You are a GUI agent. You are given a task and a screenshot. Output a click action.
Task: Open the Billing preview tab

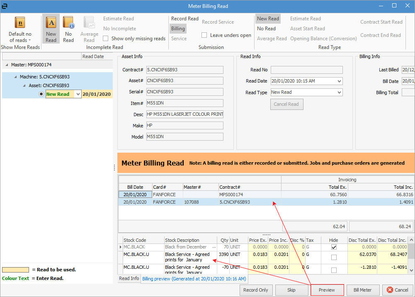(x=194, y=279)
